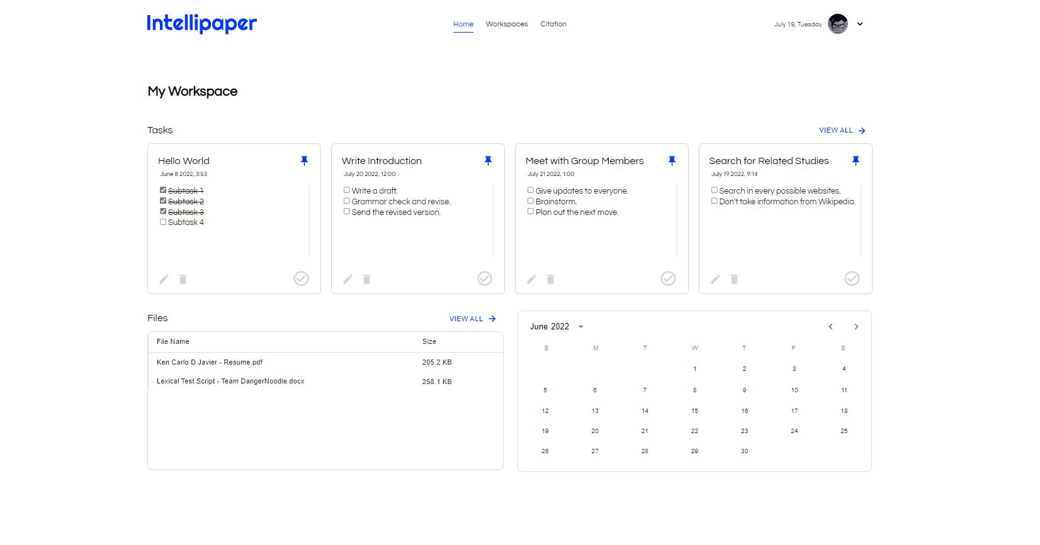This screenshot has width=1040, height=545.
Task: Check 'Give updates to everyone.' checkbox
Action: pos(531,190)
